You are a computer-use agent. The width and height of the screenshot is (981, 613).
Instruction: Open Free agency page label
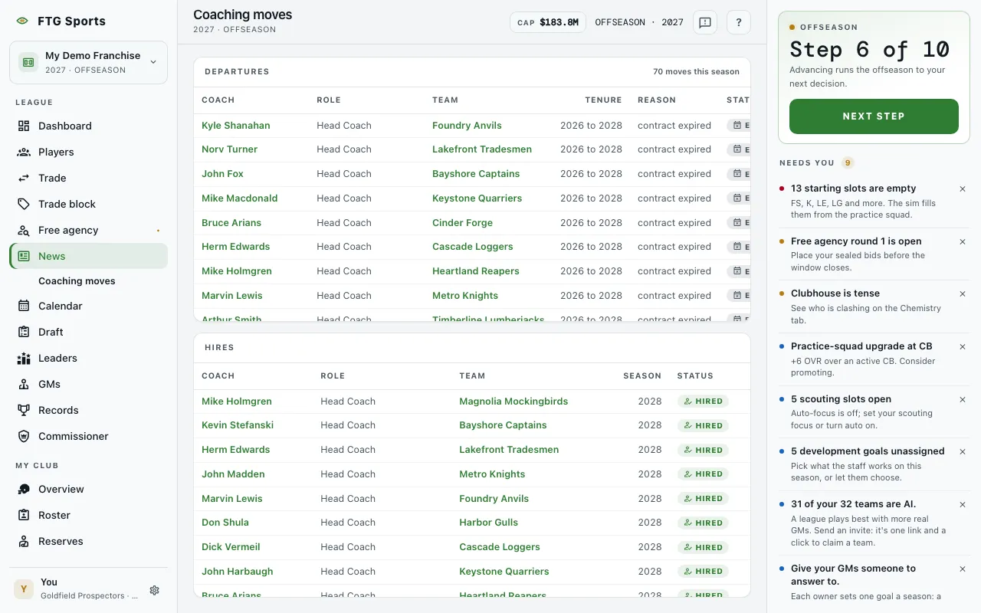(x=68, y=230)
